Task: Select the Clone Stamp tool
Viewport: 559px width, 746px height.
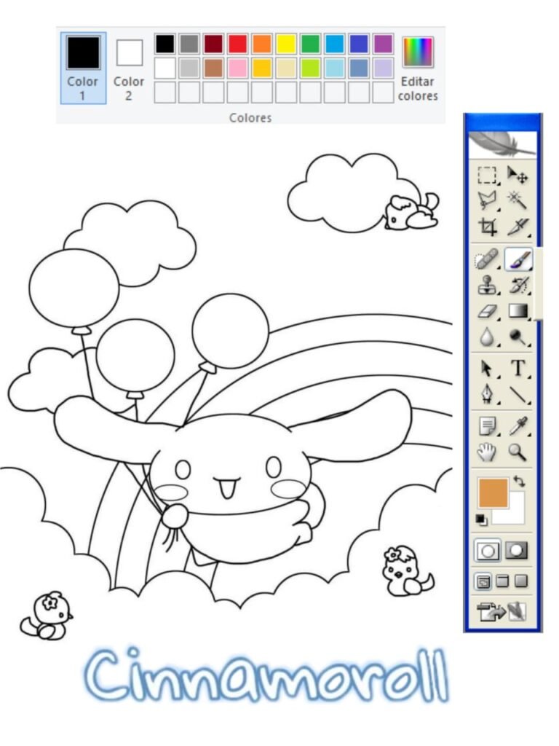Action: click(487, 286)
